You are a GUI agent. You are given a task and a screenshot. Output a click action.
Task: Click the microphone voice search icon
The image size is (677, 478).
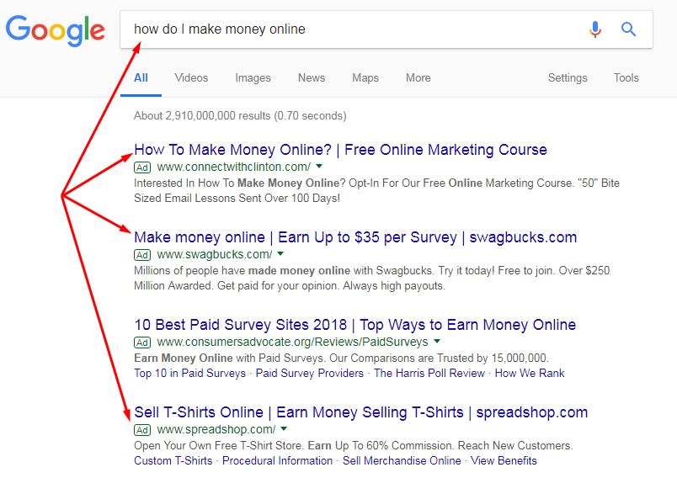(x=595, y=29)
